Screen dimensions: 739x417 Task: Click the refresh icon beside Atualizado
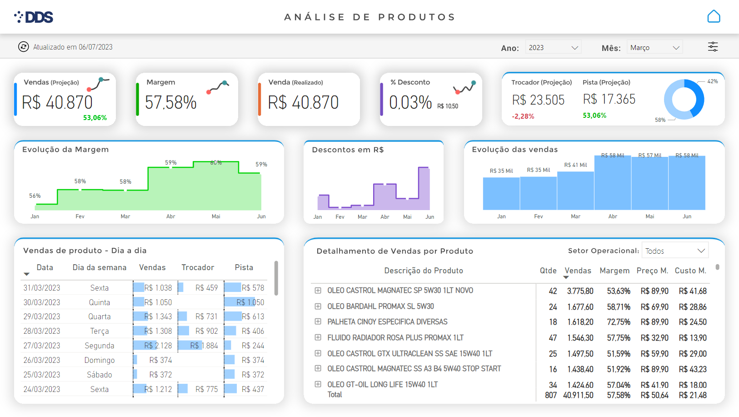[x=24, y=47]
